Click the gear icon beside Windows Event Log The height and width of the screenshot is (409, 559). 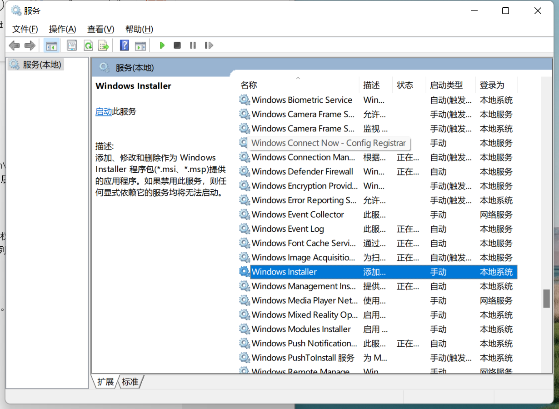245,229
